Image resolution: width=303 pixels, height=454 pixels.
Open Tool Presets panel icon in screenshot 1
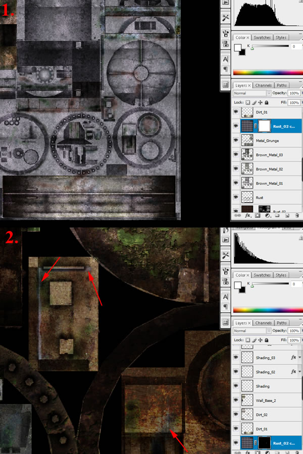(x=225, y=18)
